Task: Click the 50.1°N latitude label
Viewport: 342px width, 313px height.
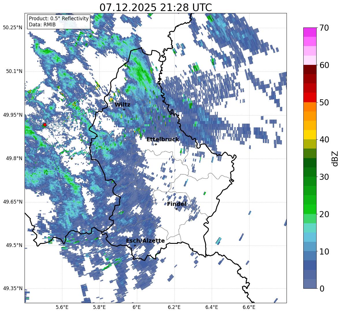Action: (14, 71)
